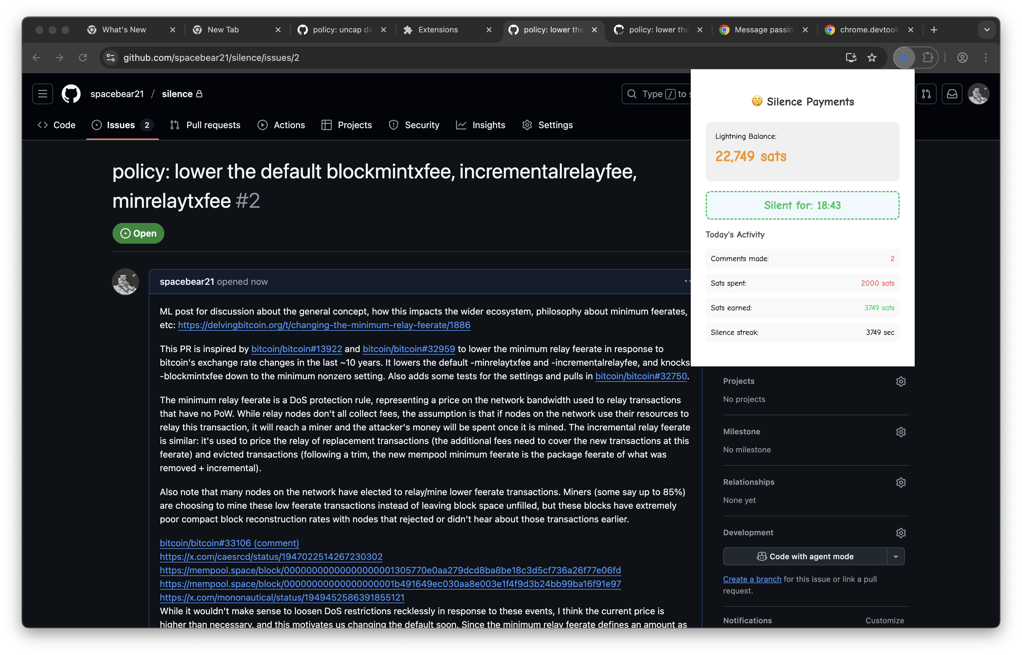Open Chrome three-dot menu
The width and height of the screenshot is (1022, 655).
(x=985, y=57)
